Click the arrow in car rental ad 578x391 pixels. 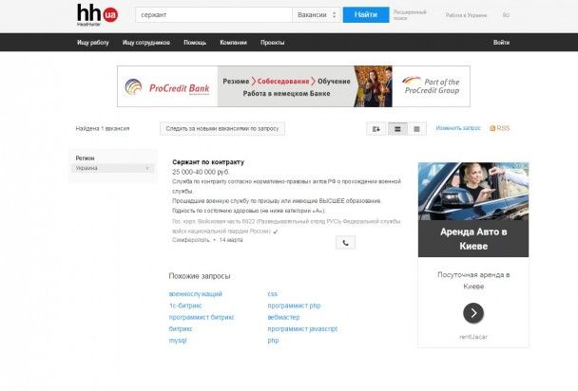(472, 313)
